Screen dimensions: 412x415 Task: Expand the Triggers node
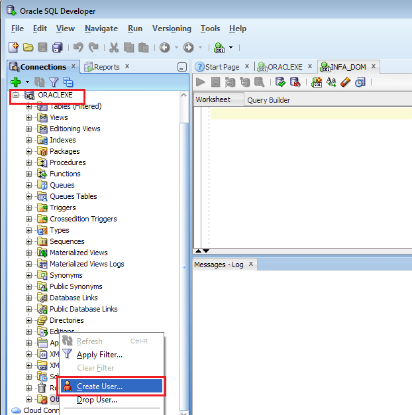pyautogui.click(x=28, y=207)
